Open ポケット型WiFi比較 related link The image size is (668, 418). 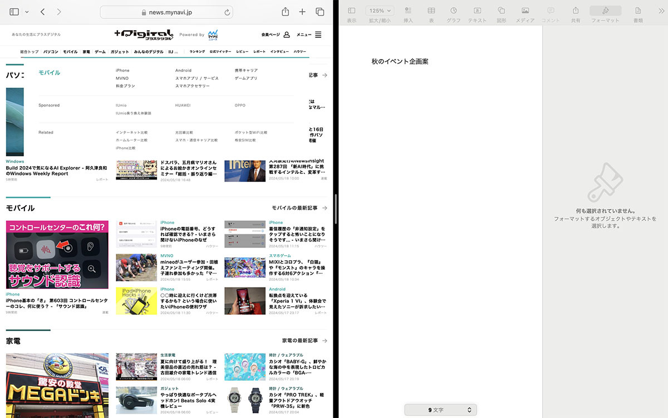251,132
